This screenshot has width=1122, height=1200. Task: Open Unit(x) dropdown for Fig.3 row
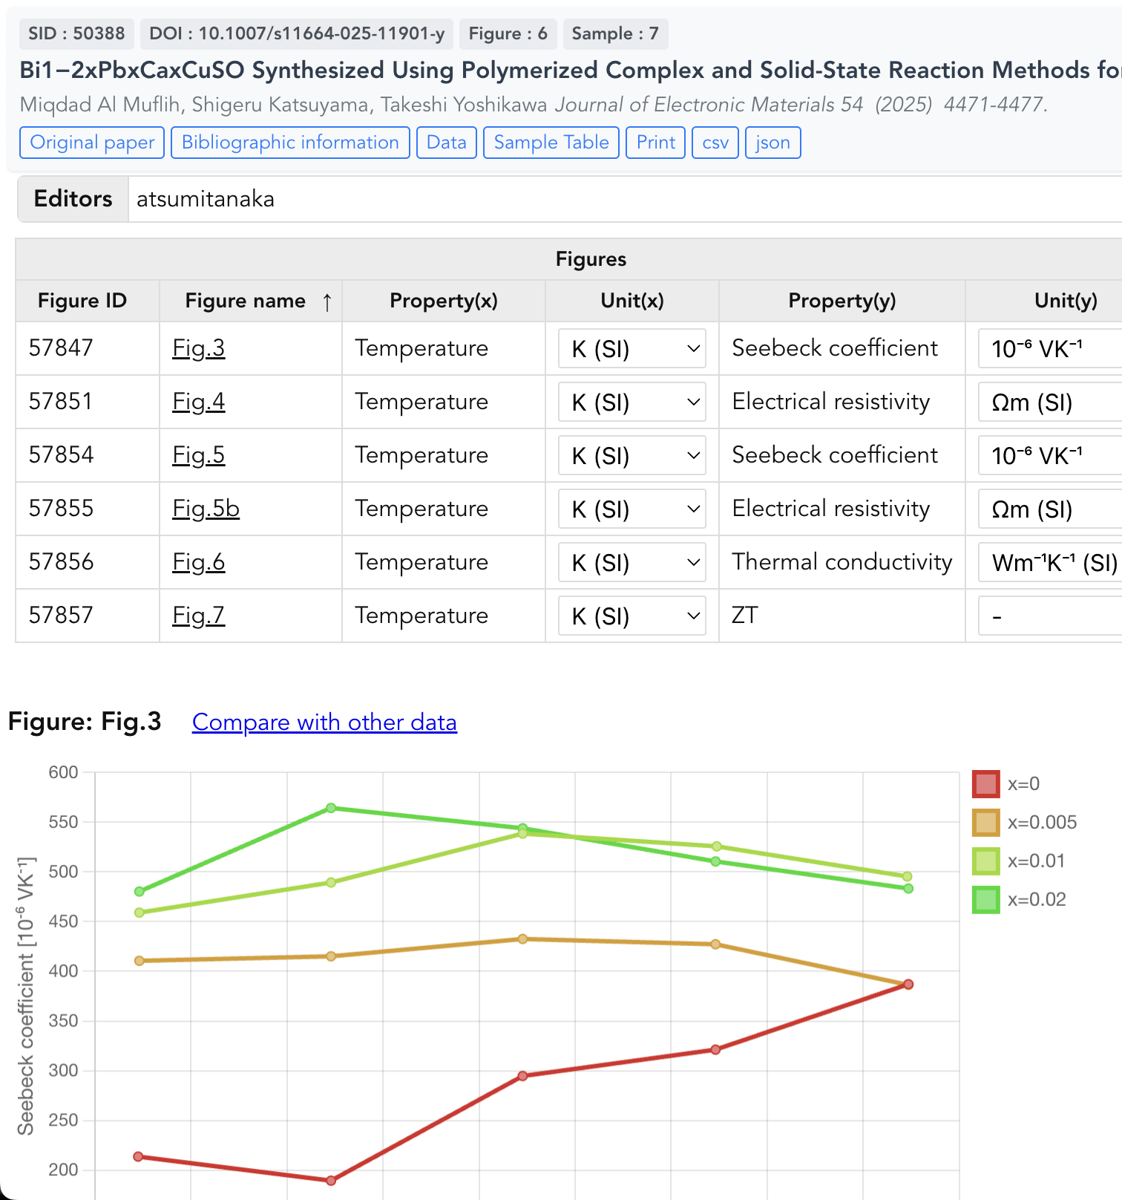pyautogui.click(x=632, y=348)
